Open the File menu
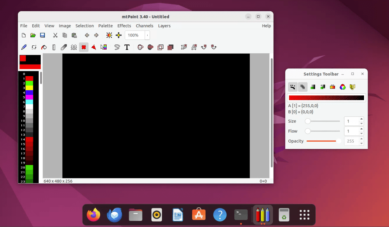Image resolution: width=389 pixels, height=227 pixels. click(24, 26)
